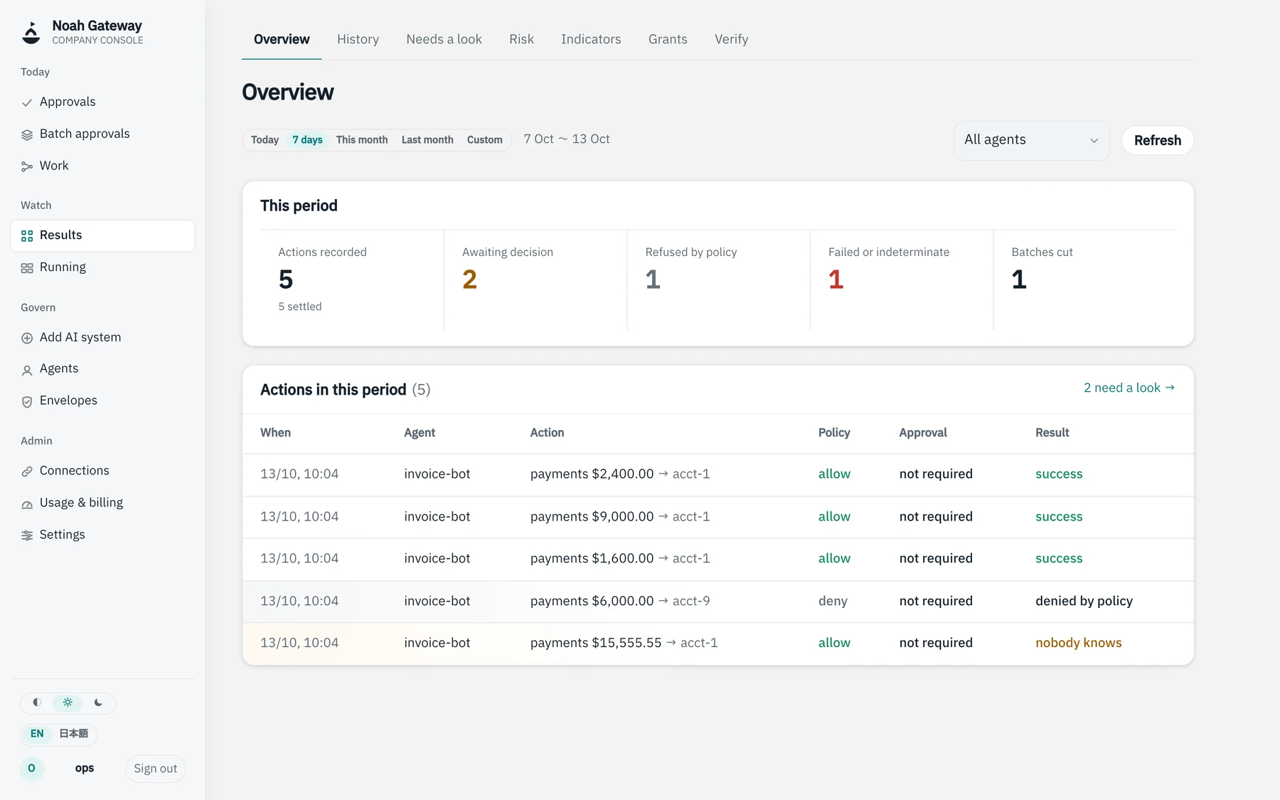Open the History tab
This screenshot has width=1280, height=800.
tap(358, 39)
